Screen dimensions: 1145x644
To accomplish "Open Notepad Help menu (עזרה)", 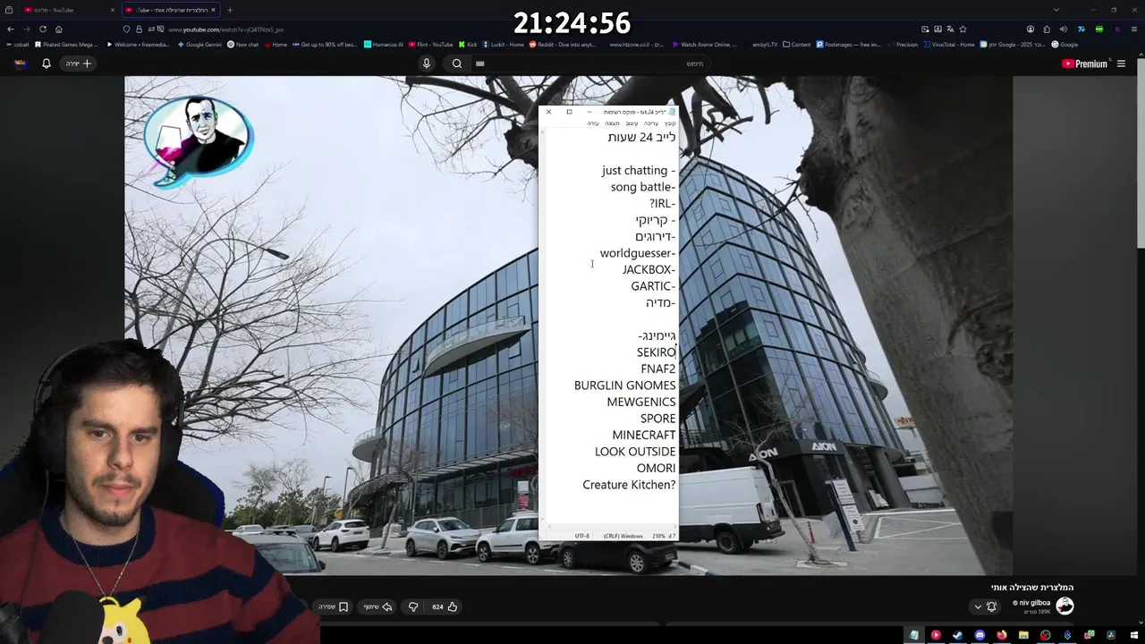I will [593, 123].
